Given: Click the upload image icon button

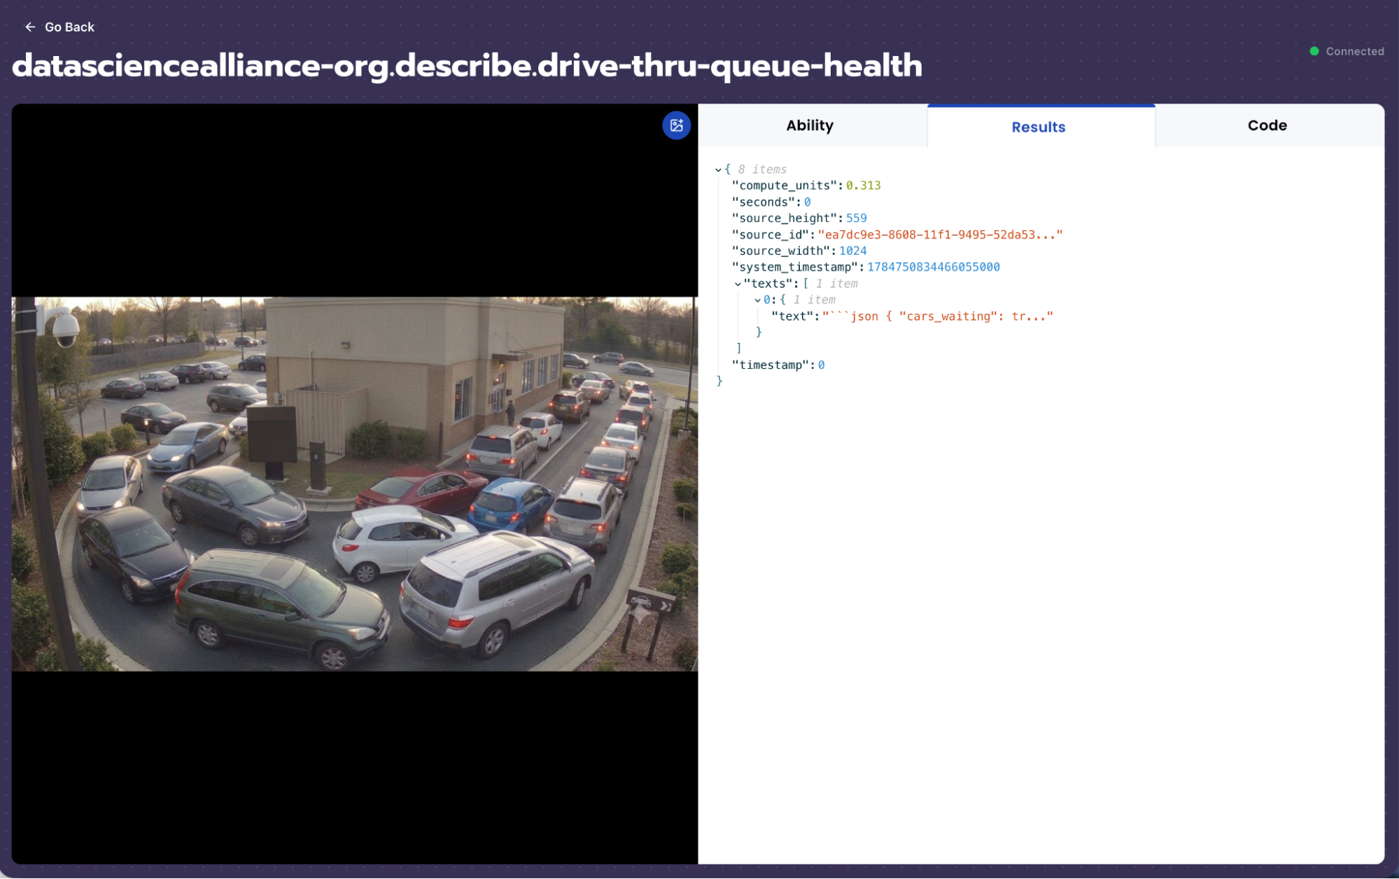Looking at the screenshot, I should pos(676,125).
